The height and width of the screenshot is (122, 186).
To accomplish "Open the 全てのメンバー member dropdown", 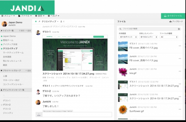I will [148, 37].
